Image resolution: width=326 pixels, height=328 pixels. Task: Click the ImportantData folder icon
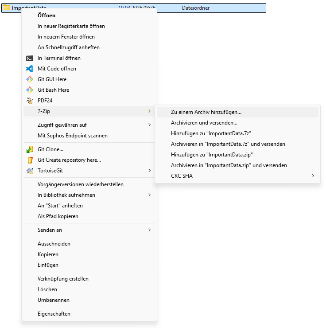(7, 8)
